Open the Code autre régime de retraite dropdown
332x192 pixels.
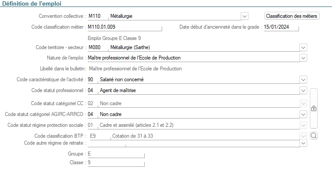(303, 143)
